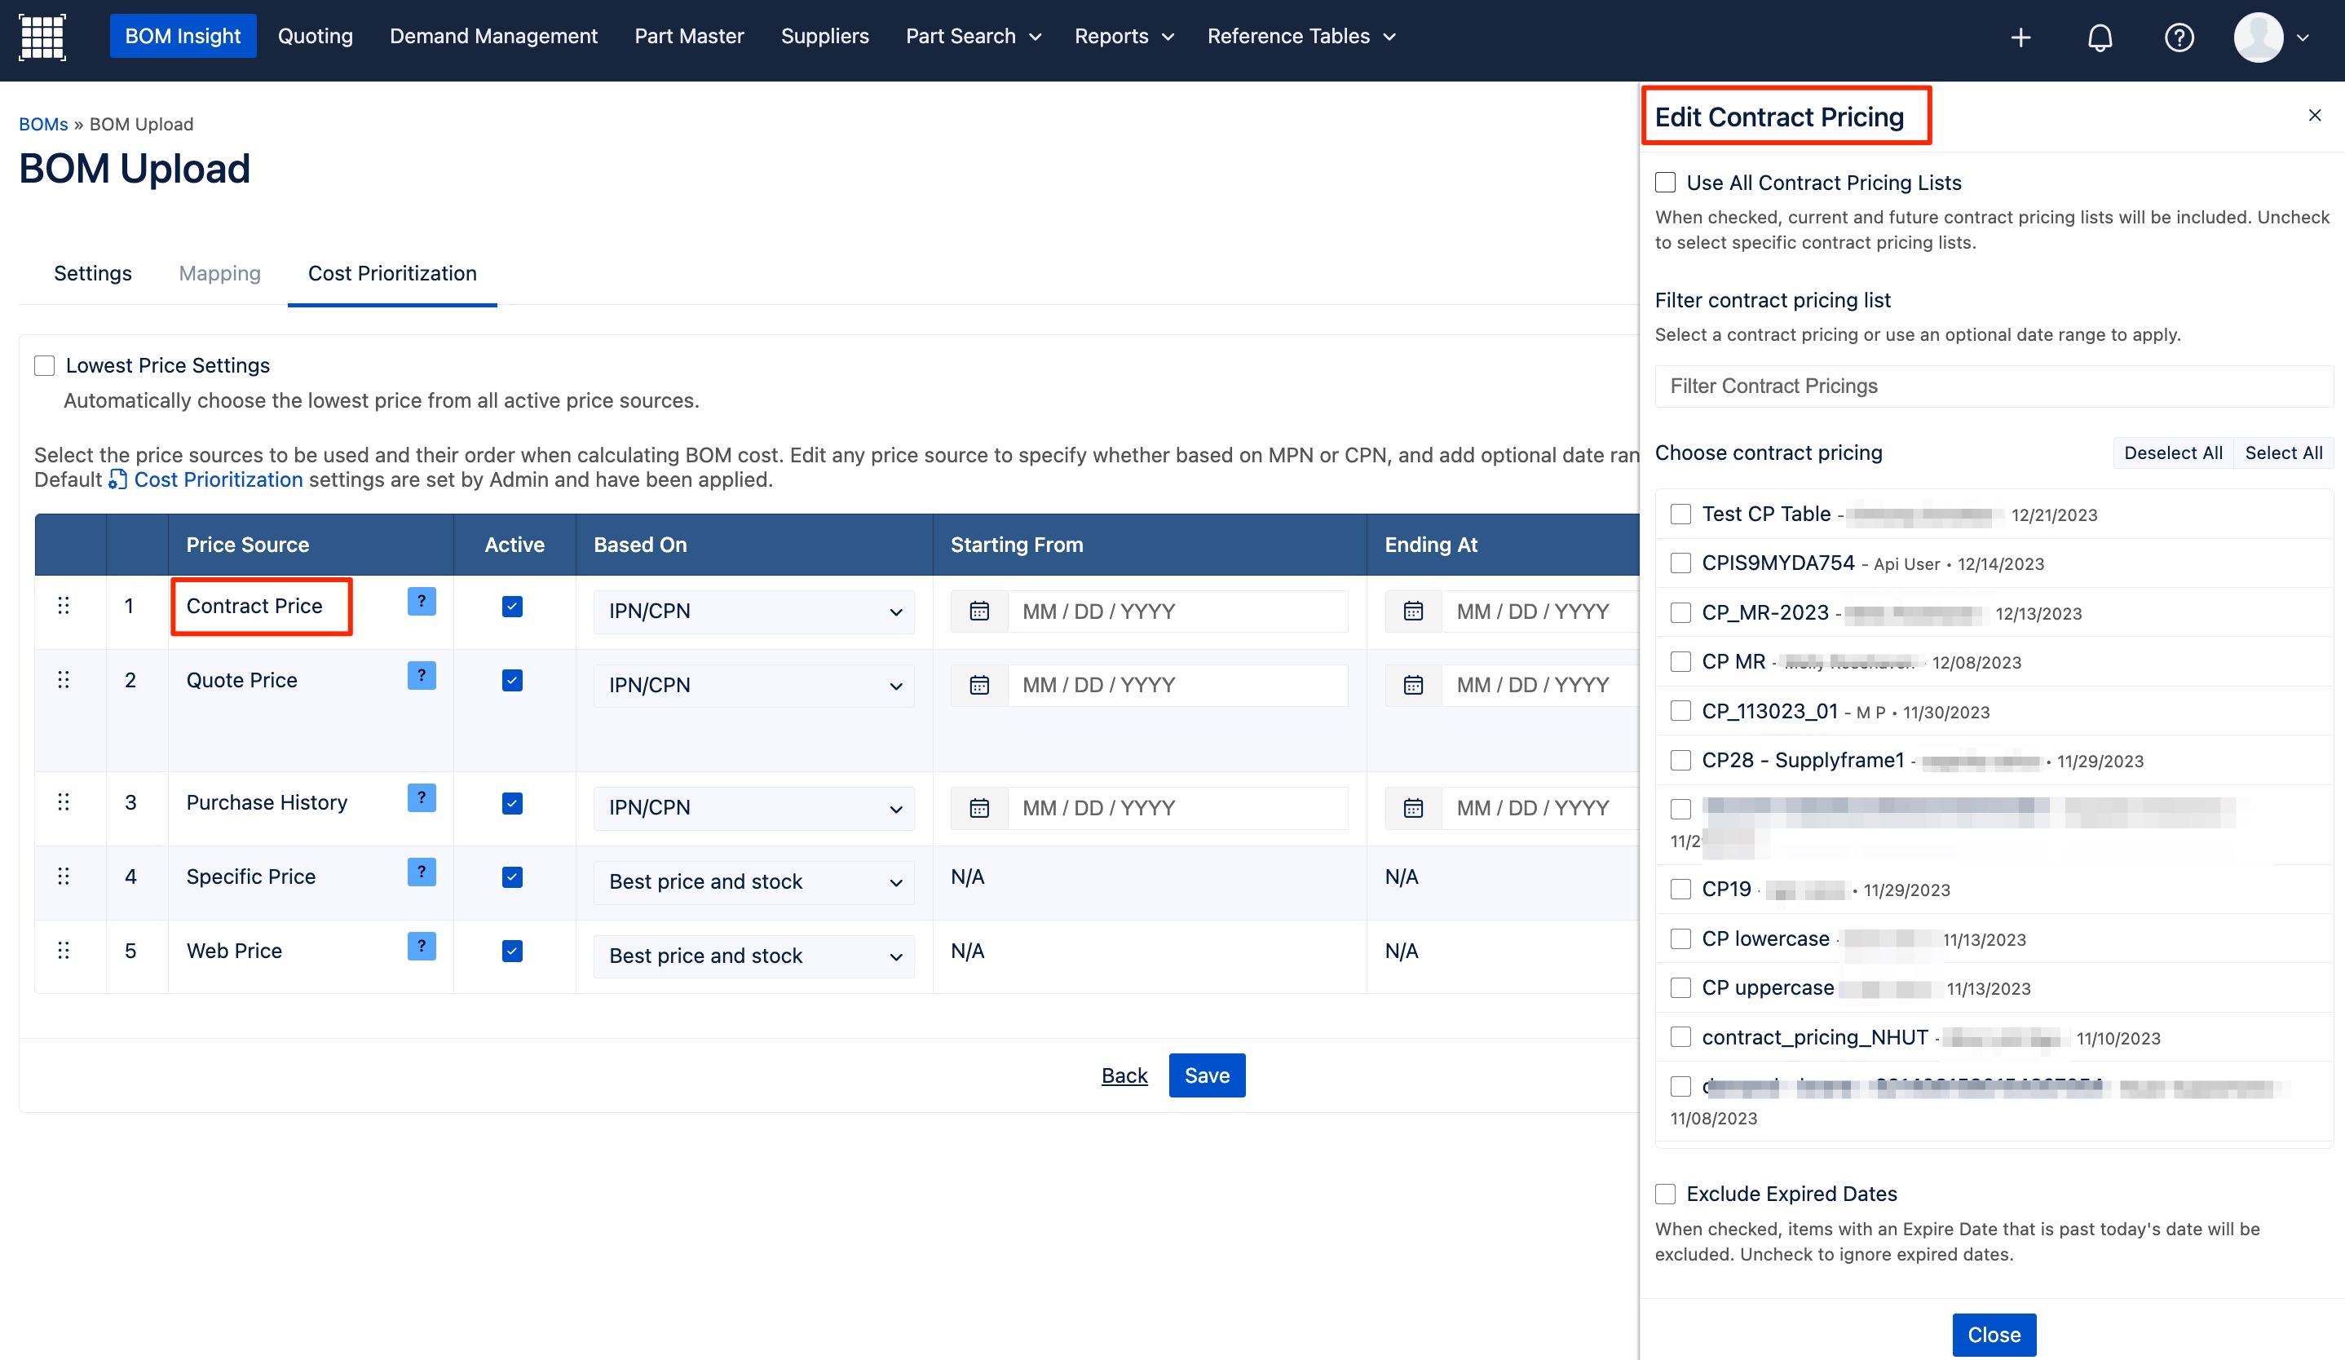Viewport: 2345px width, 1360px height.
Task: Switch to the Mapping tab
Action: coord(219,273)
